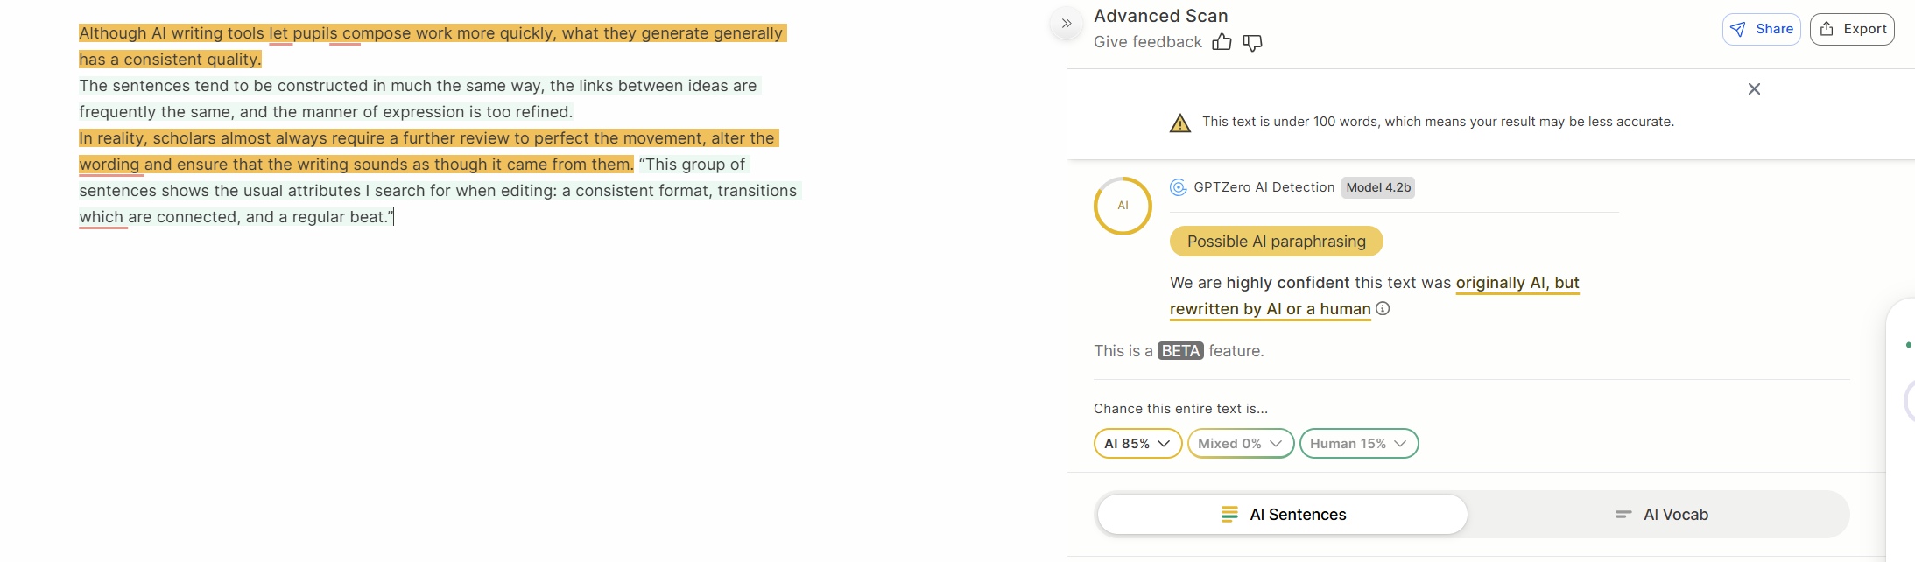
Task: Click the warning triangle on the word-count notice
Action: (x=1179, y=122)
